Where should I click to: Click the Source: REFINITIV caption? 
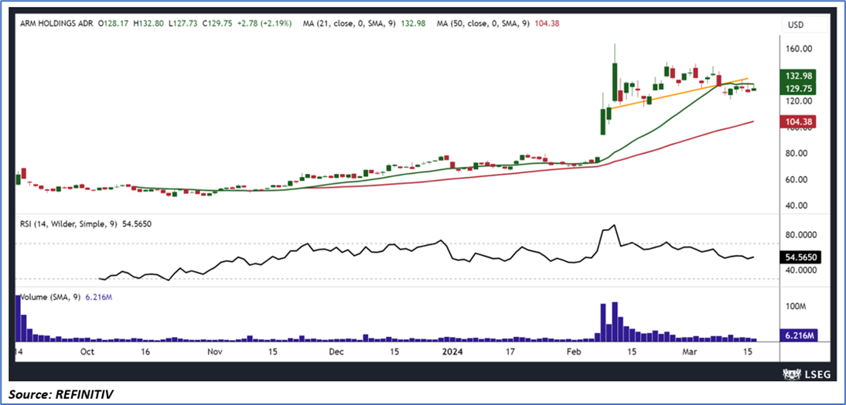tap(61, 395)
